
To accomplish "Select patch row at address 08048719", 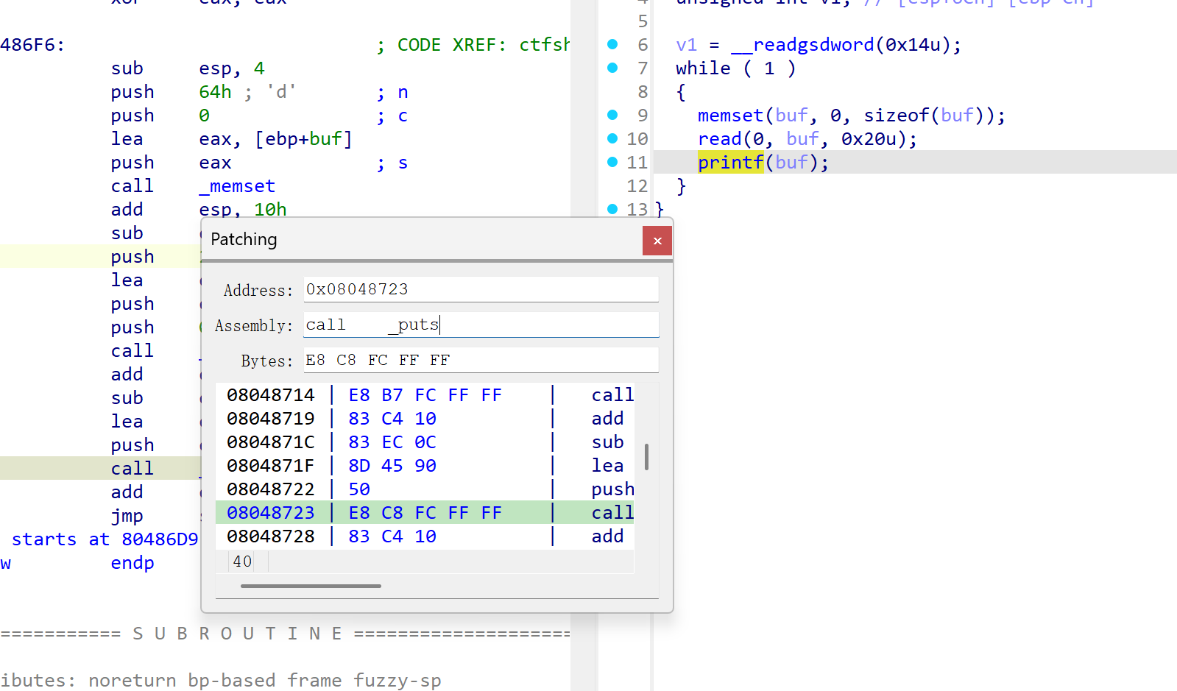I will 424,419.
